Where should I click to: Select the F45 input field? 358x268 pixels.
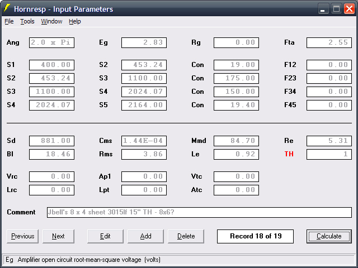tap(329, 105)
